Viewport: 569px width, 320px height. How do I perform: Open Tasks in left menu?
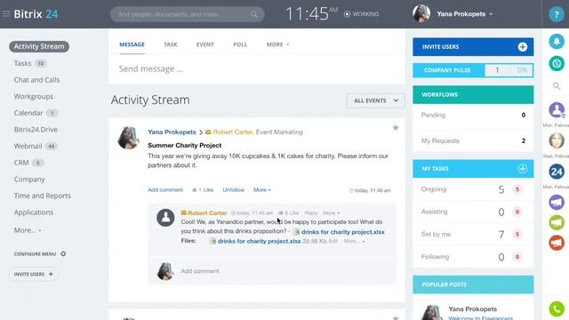(x=22, y=63)
